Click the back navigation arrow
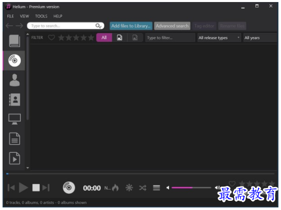Viewport: 281px width, 210px height. (x=9, y=26)
